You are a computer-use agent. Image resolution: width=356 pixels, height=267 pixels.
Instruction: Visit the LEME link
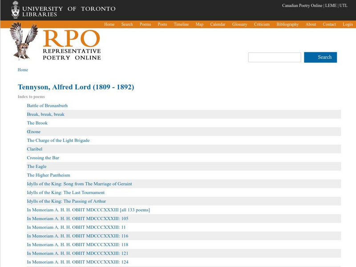(331, 5)
